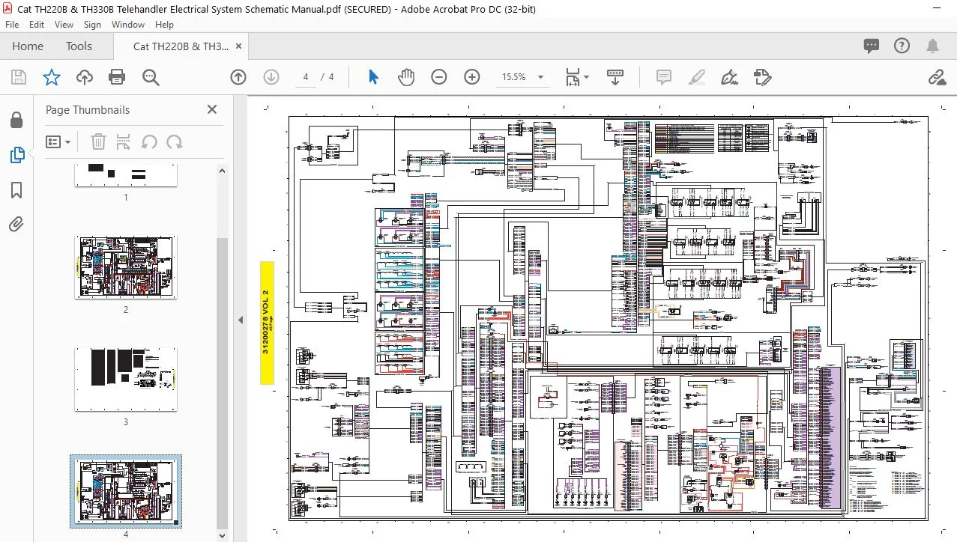Print the document using printer icon
This screenshot has width=957, height=542.
pos(117,77)
